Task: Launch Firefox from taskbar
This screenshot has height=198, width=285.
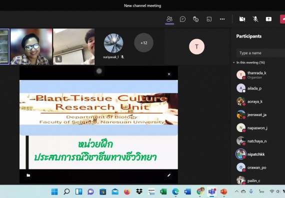Action: click(127, 191)
